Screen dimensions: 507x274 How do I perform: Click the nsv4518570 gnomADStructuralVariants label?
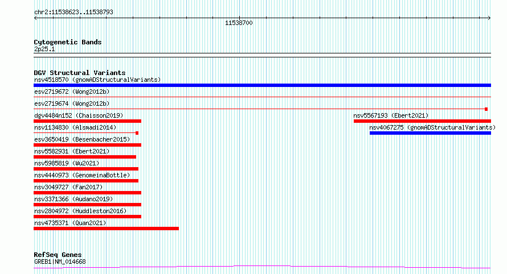coord(97,80)
